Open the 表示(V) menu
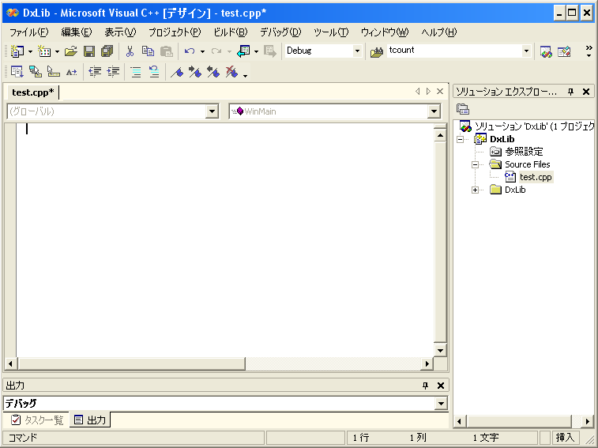The width and height of the screenshot is (598, 448). 121,32
